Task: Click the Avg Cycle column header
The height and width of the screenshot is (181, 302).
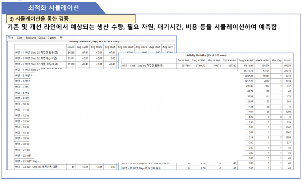Action: 82,47
